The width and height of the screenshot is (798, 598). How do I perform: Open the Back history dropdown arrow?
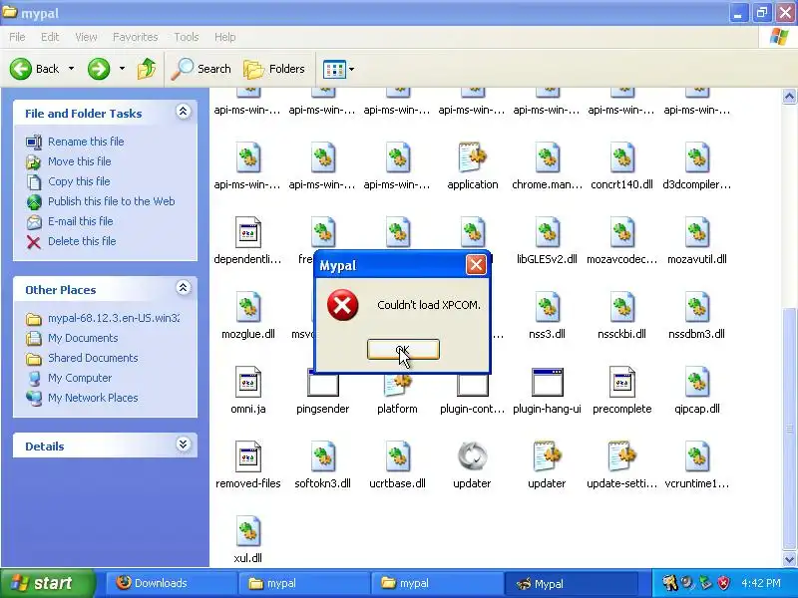pos(71,69)
